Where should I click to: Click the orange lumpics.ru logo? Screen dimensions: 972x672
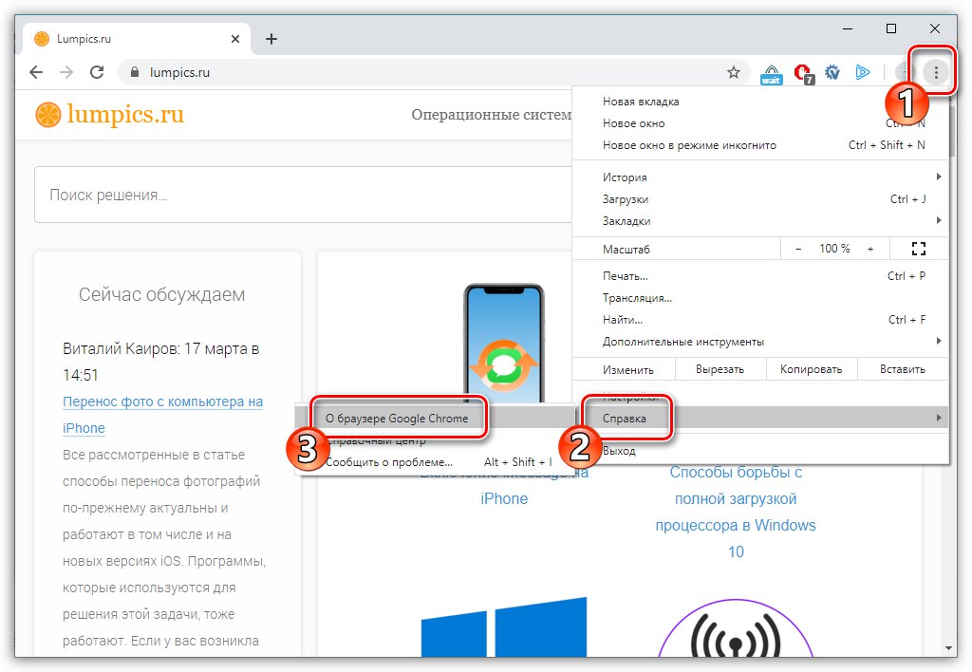110,115
